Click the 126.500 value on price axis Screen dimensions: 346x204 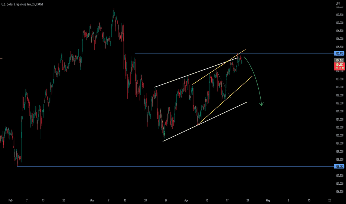(339, 192)
